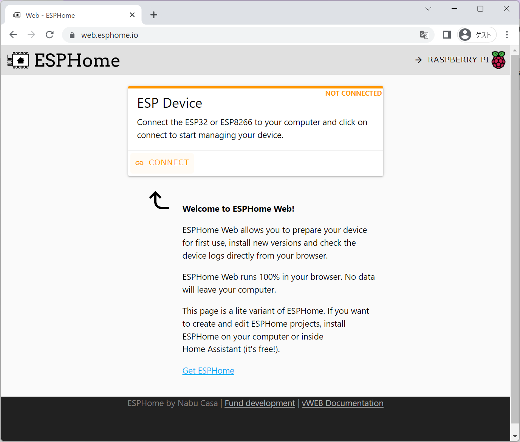Open the Get ESPHome link
The height and width of the screenshot is (442, 520).
[x=208, y=371]
